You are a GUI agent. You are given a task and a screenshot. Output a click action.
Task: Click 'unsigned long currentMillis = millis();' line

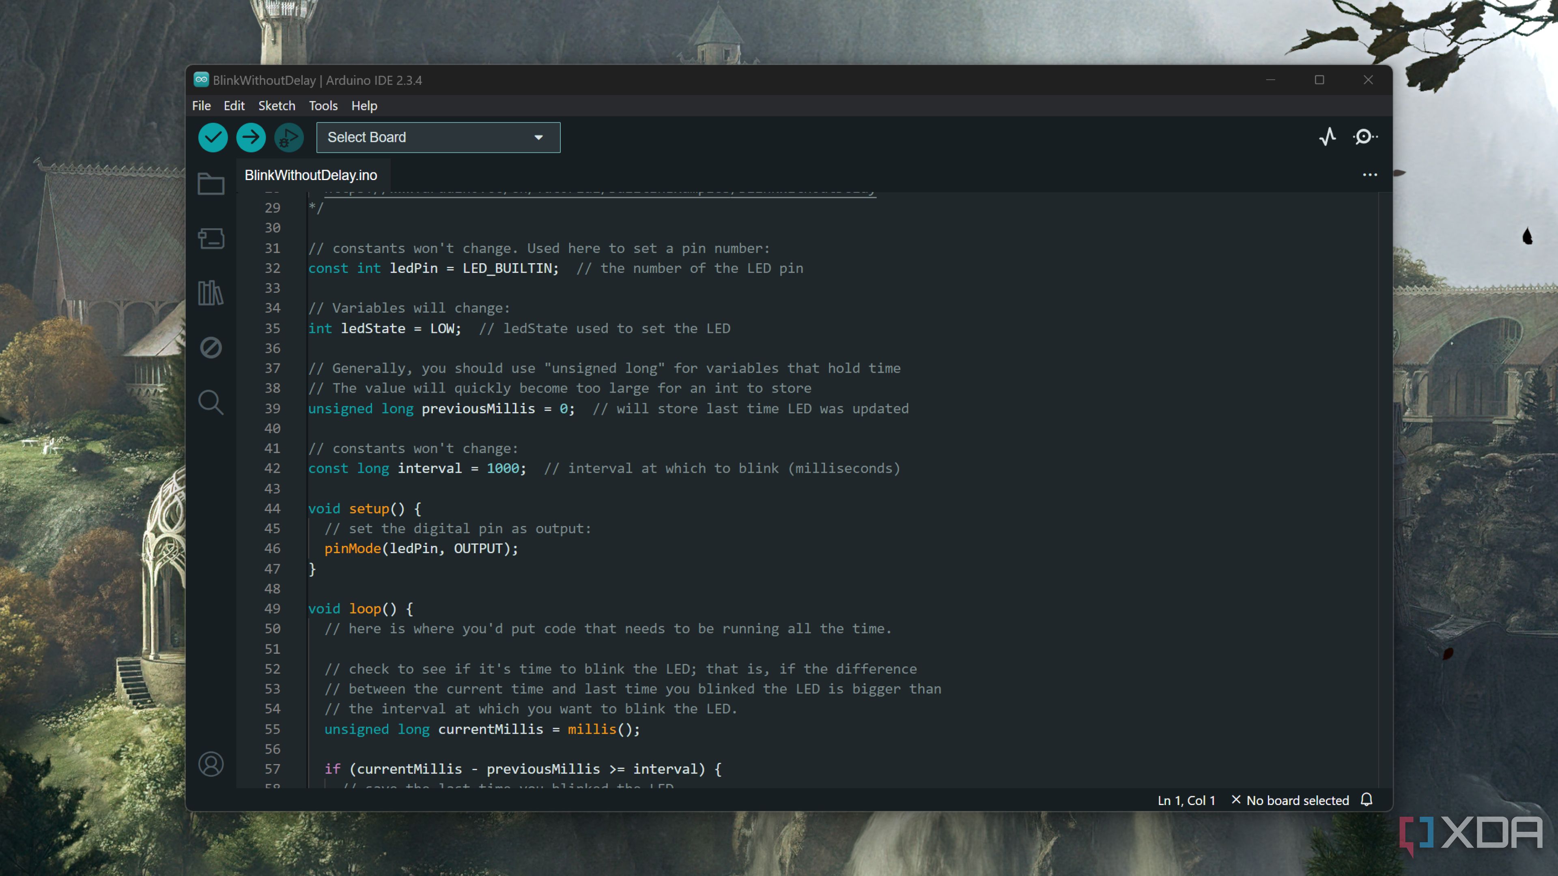click(482, 729)
